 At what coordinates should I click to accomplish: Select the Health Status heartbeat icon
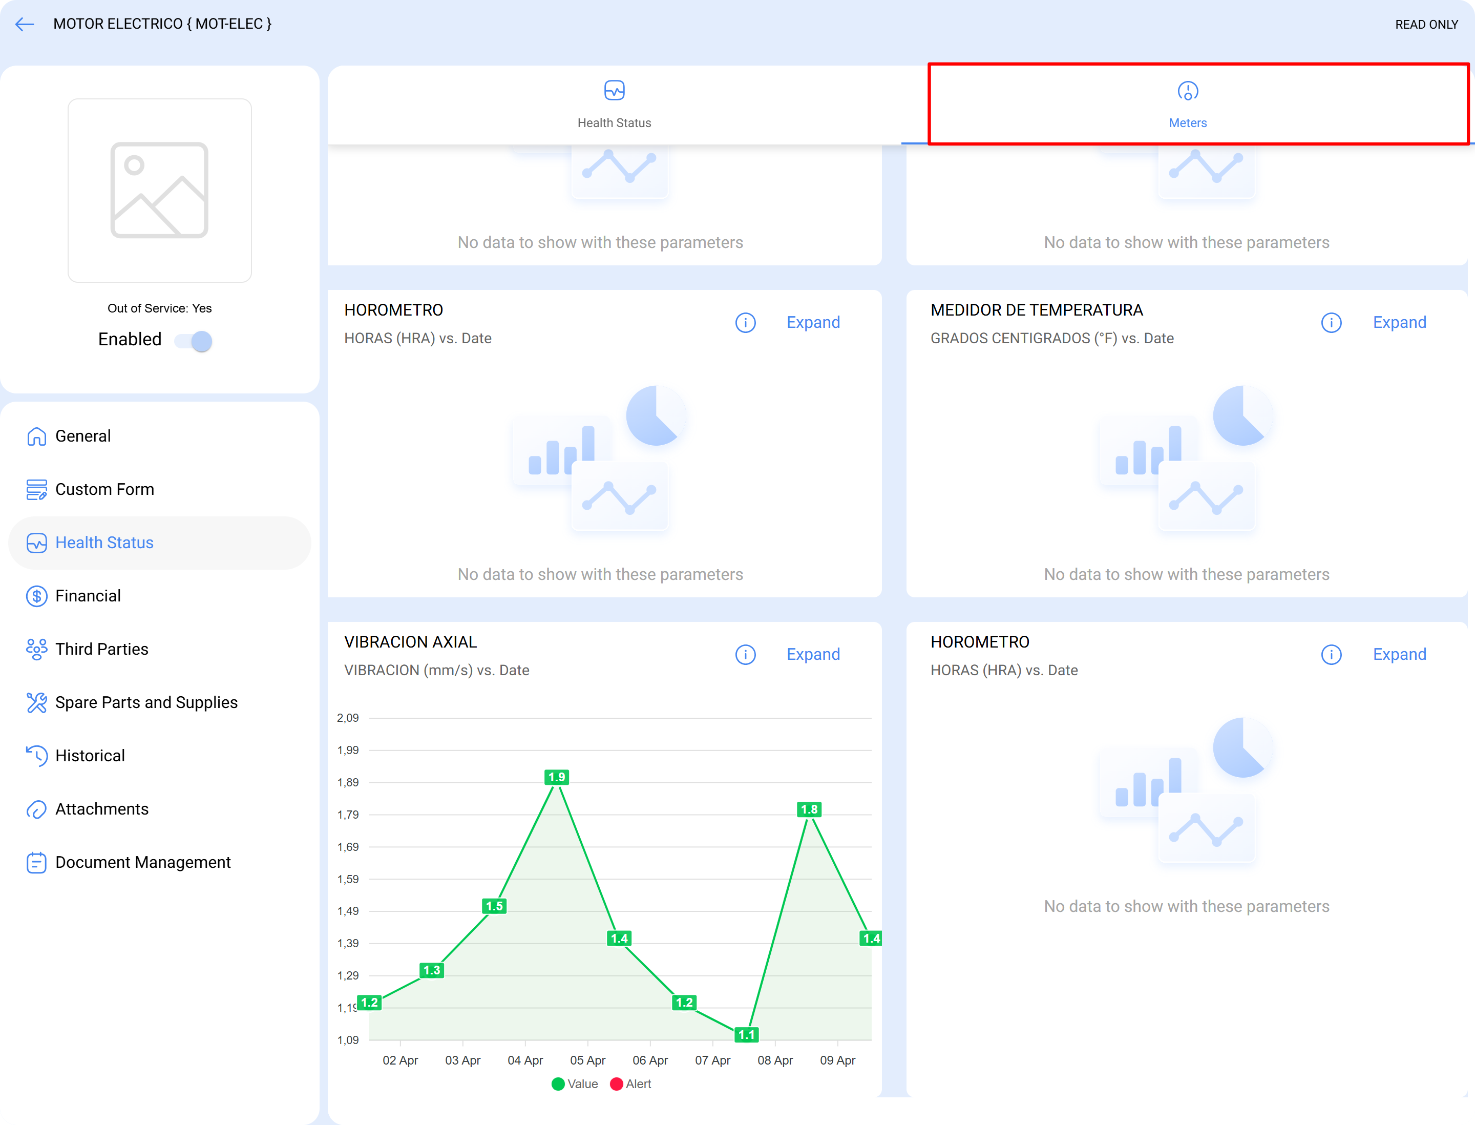(x=37, y=543)
